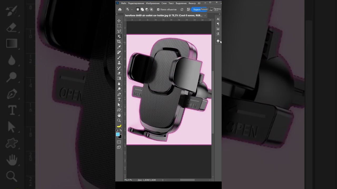Toggle Quick Mask mode
Screen dimensions: 337x189
[119, 142]
